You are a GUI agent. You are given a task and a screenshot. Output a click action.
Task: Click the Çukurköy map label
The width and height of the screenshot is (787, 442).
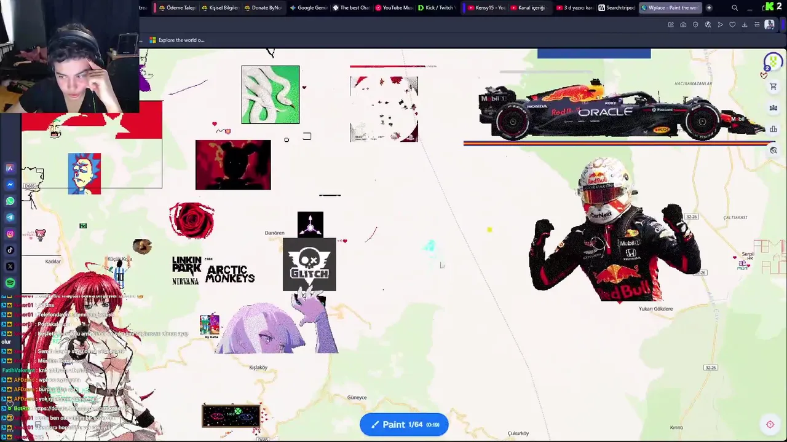click(x=518, y=433)
